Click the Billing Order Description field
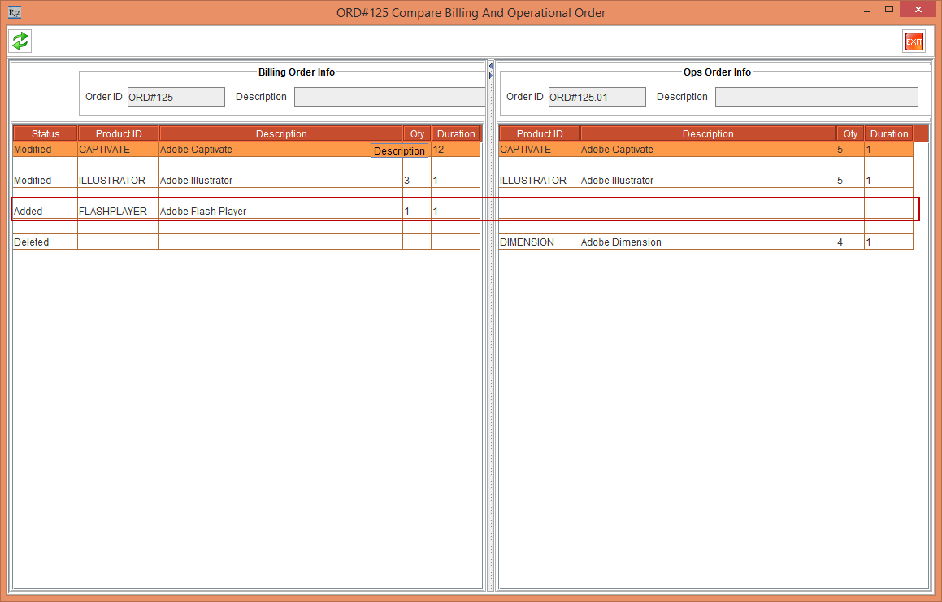Image resolution: width=942 pixels, height=602 pixels. point(389,97)
